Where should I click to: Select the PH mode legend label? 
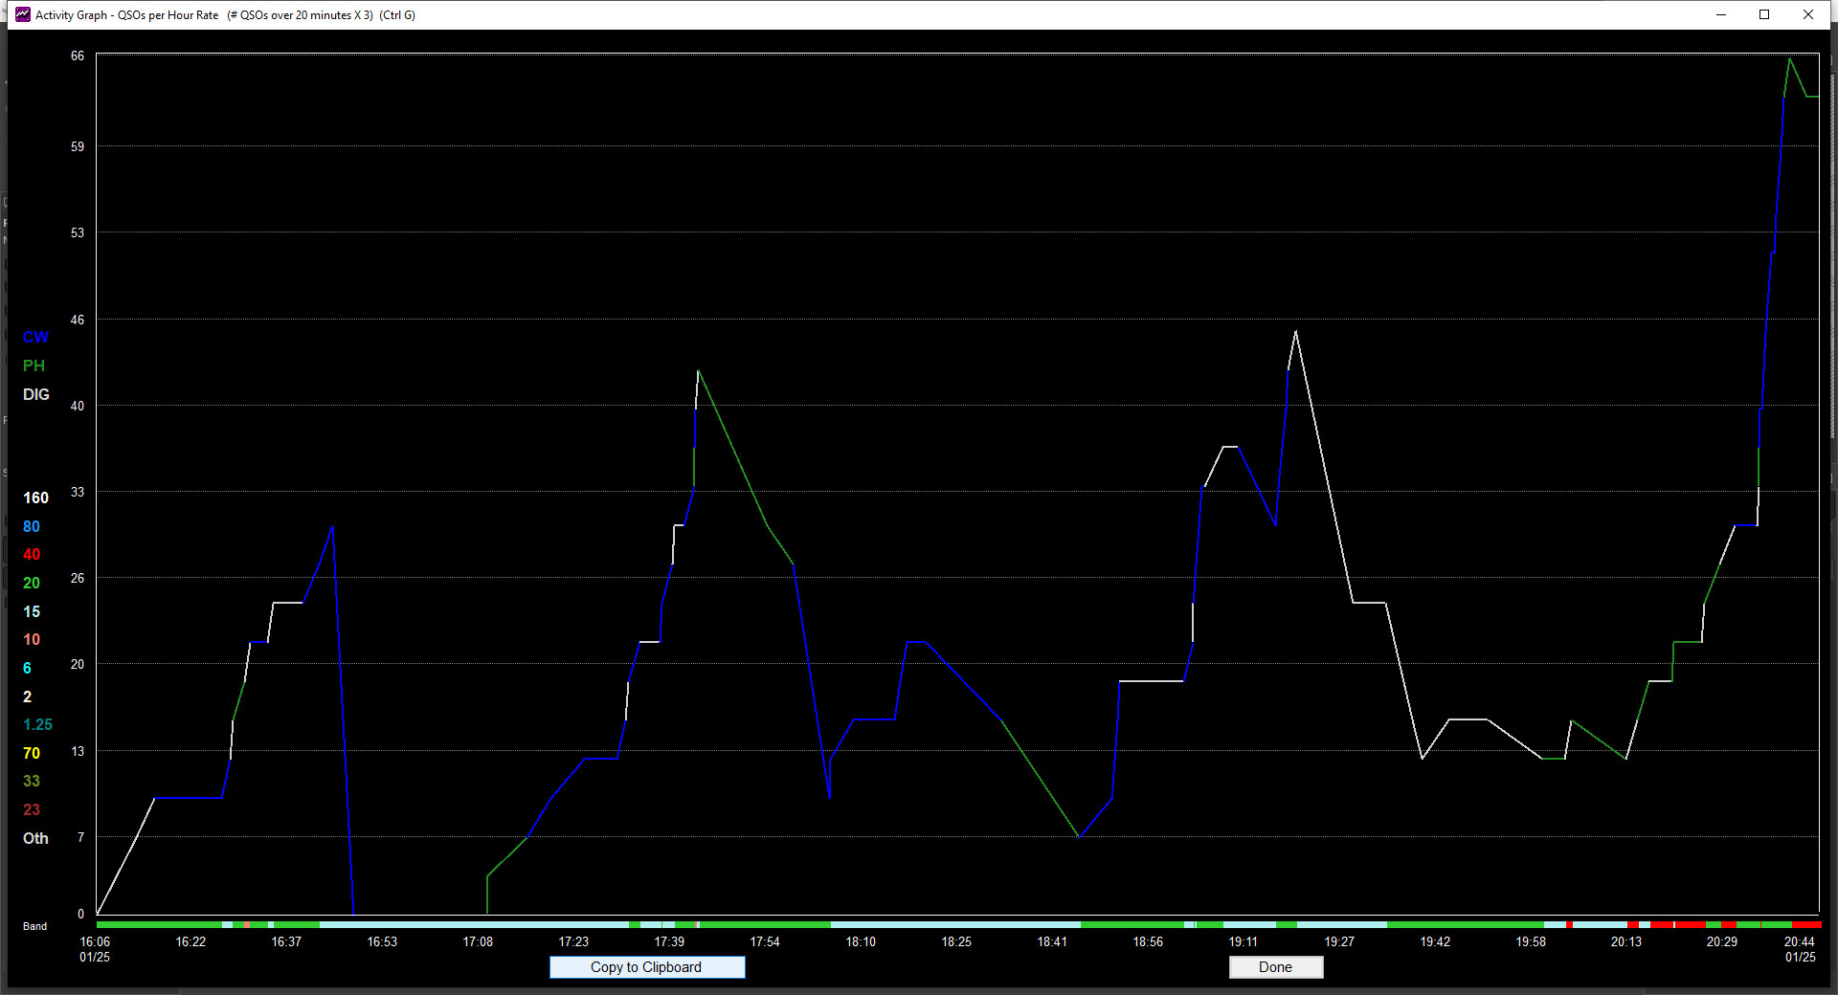click(34, 365)
